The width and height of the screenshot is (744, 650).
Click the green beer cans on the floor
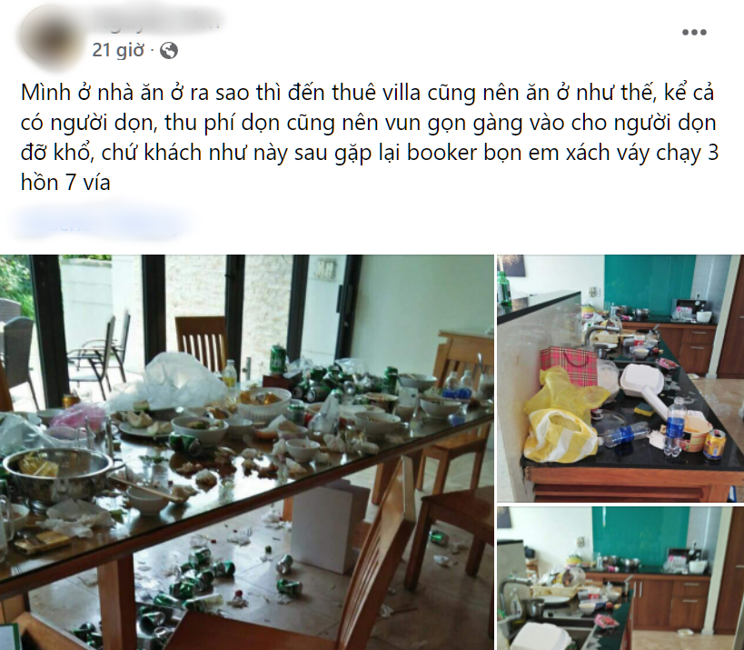[x=204, y=576]
